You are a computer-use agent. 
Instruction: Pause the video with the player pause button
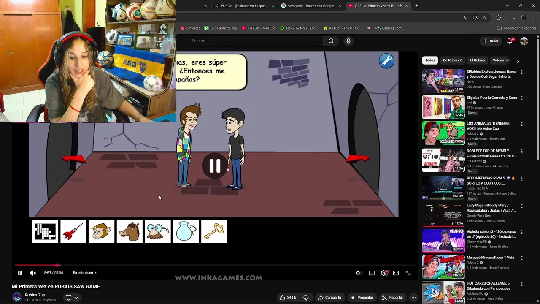pos(20,273)
